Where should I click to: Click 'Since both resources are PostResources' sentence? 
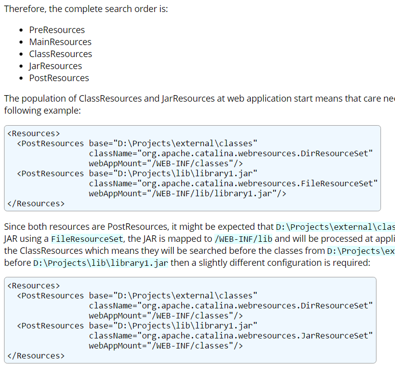[200, 227]
